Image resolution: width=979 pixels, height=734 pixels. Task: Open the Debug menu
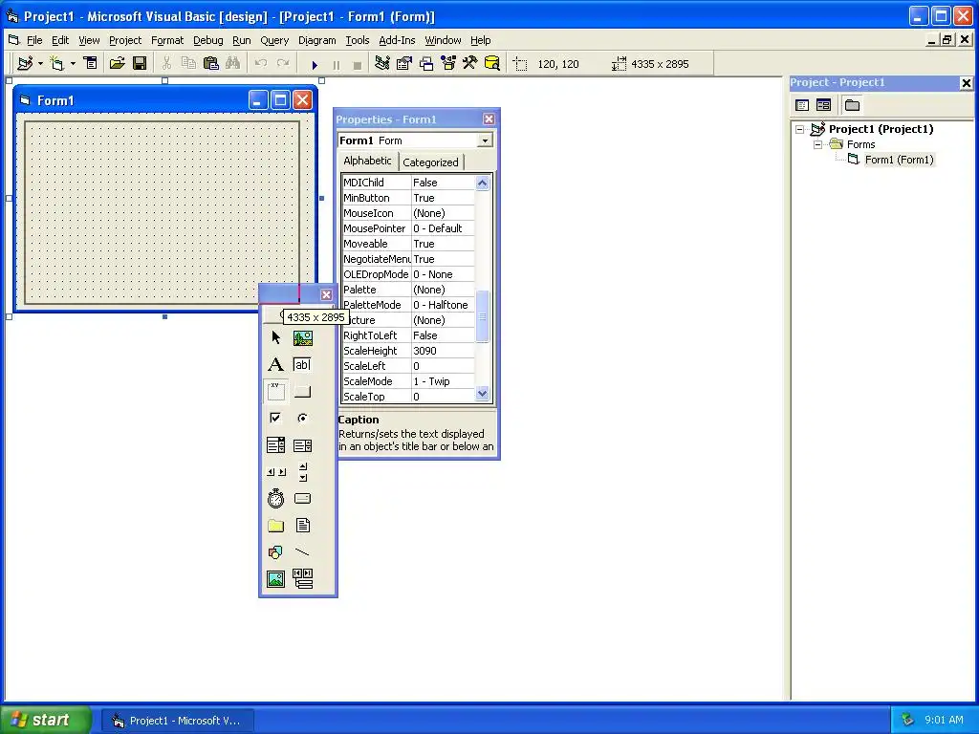[x=207, y=40]
